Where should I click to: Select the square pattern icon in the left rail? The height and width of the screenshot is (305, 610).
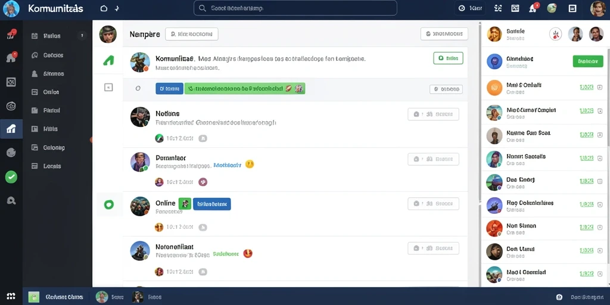click(x=11, y=82)
